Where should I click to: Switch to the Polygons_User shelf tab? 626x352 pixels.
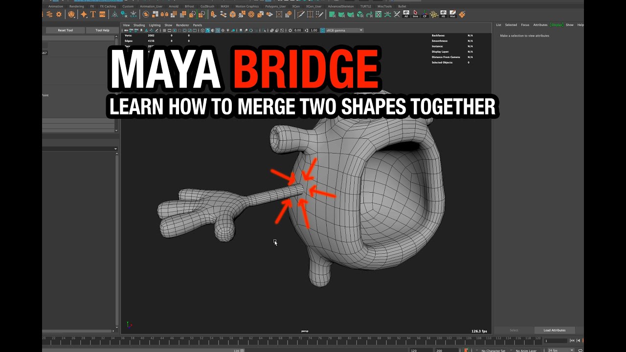pyautogui.click(x=275, y=6)
